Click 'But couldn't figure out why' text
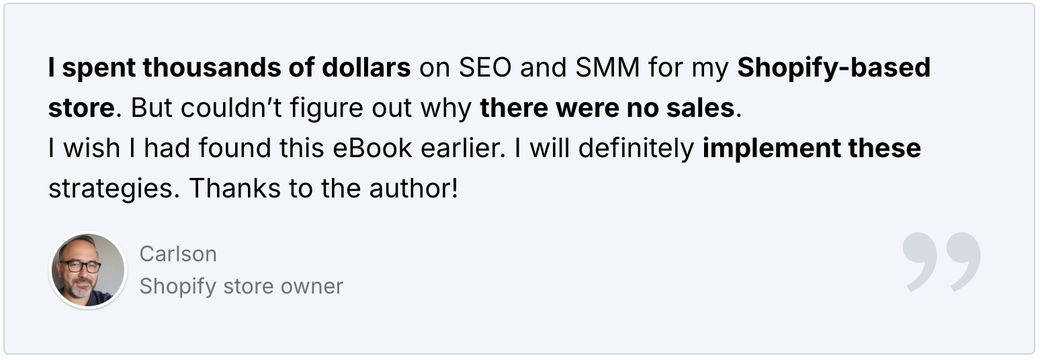Viewport: 1040px width, 360px height. [301, 109]
